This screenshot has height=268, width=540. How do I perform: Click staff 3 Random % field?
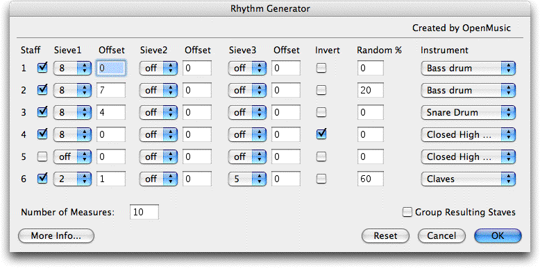click(371, 112)
